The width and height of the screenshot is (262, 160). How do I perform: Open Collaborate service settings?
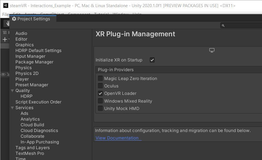click(32, 136)
